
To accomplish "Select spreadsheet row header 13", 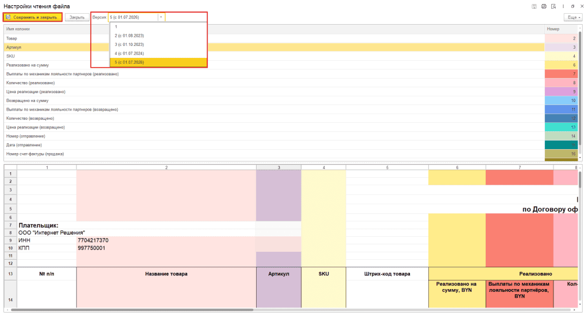I will (x=10, y=274).
